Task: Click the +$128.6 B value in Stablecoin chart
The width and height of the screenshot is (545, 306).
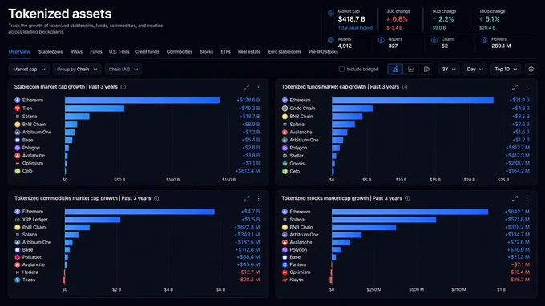Action: pos(248,100)
